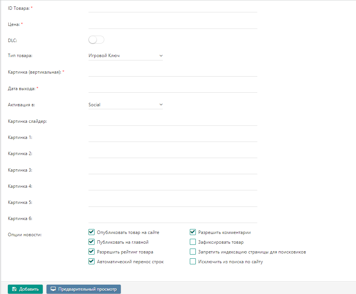The image size is (356, 294).
Task: Focus the Картинка 3 input field
Action: click(173, 170)
